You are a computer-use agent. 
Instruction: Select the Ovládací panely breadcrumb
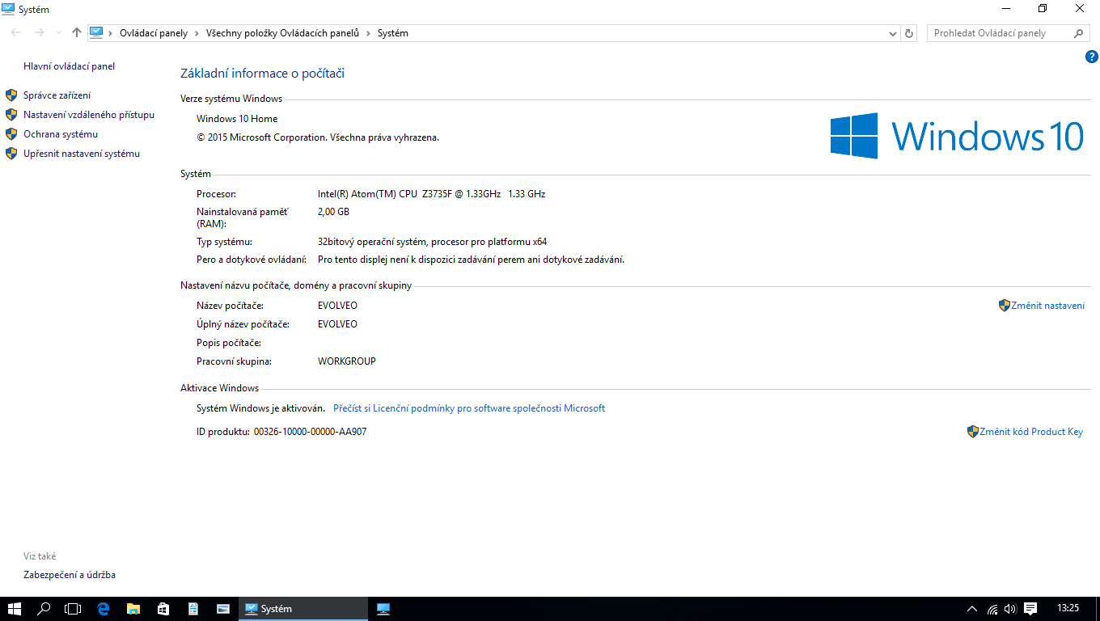pos(154,33)
